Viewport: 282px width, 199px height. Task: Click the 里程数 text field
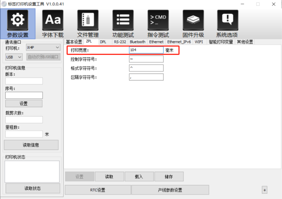[x=24, y=134]
